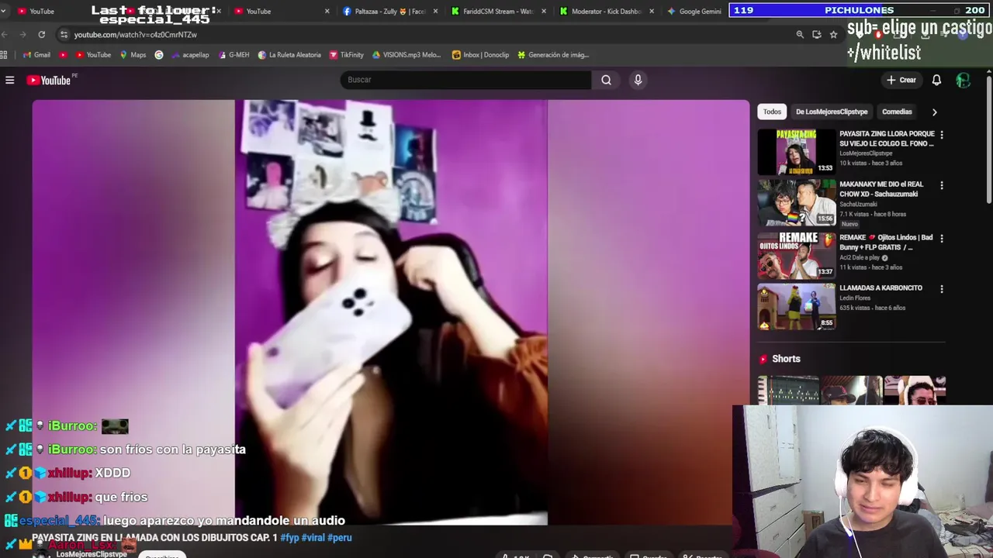Open the YouTube guide hamburger menu

[x=10, y=80]
